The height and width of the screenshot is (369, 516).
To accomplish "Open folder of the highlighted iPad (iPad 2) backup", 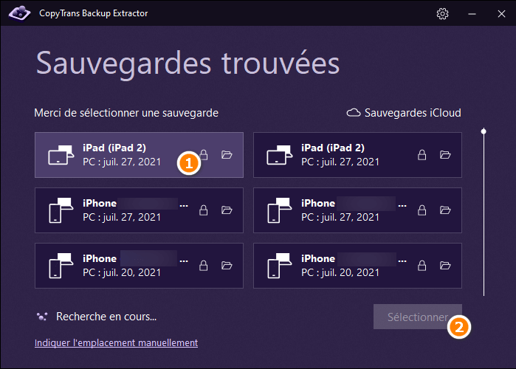I will [x=227, y=154].
